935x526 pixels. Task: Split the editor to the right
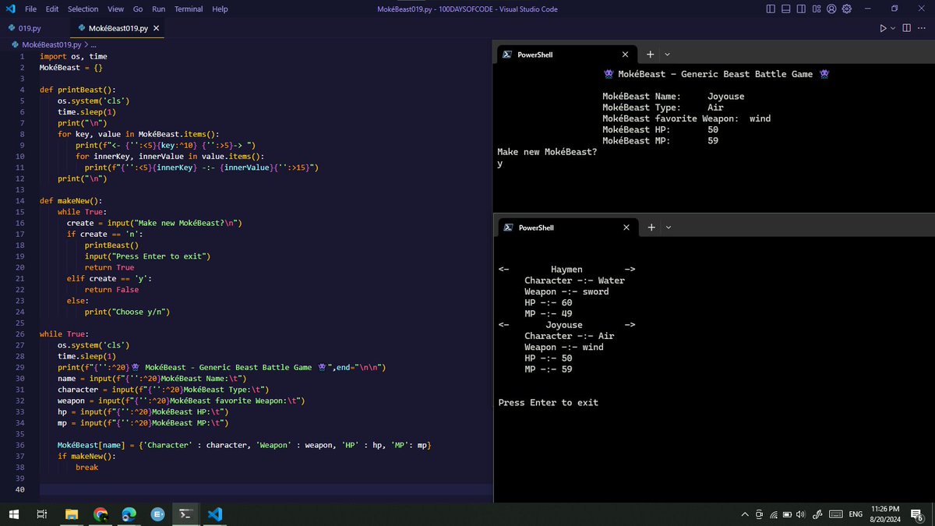pyautogui.click(x=907, y=28)
